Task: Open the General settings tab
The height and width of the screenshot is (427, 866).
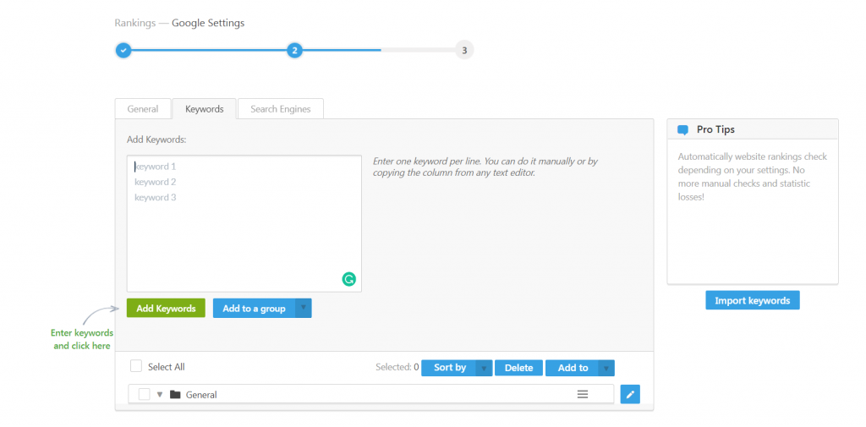Action: coord(143,109)
